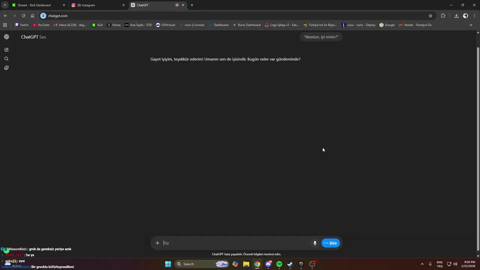
Task: Switch to Stream - Kick Dashboard tab
Action: pyautogui.click(x=38, y=5)
